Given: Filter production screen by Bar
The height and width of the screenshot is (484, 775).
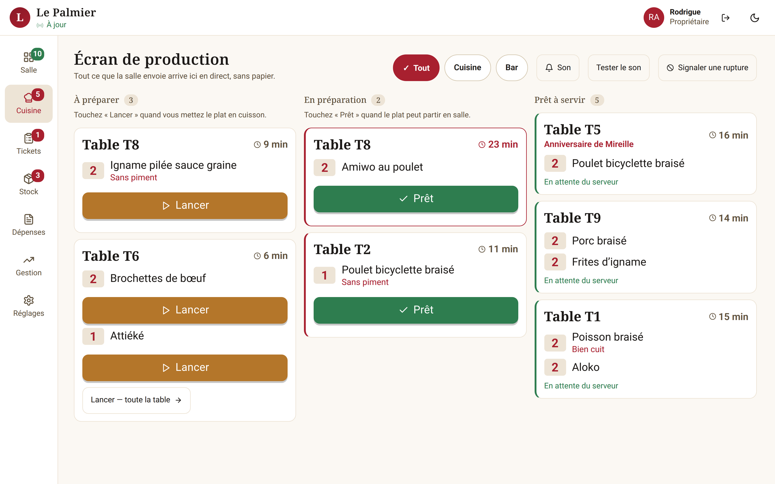Looking at the screenshot, I should point(511,67).
